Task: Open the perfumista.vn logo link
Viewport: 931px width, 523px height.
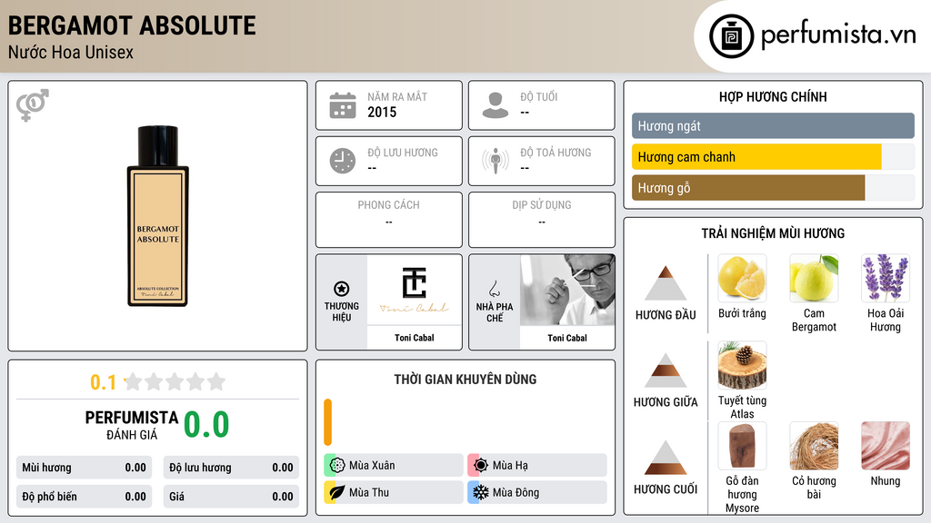Action: coord(813,35)
